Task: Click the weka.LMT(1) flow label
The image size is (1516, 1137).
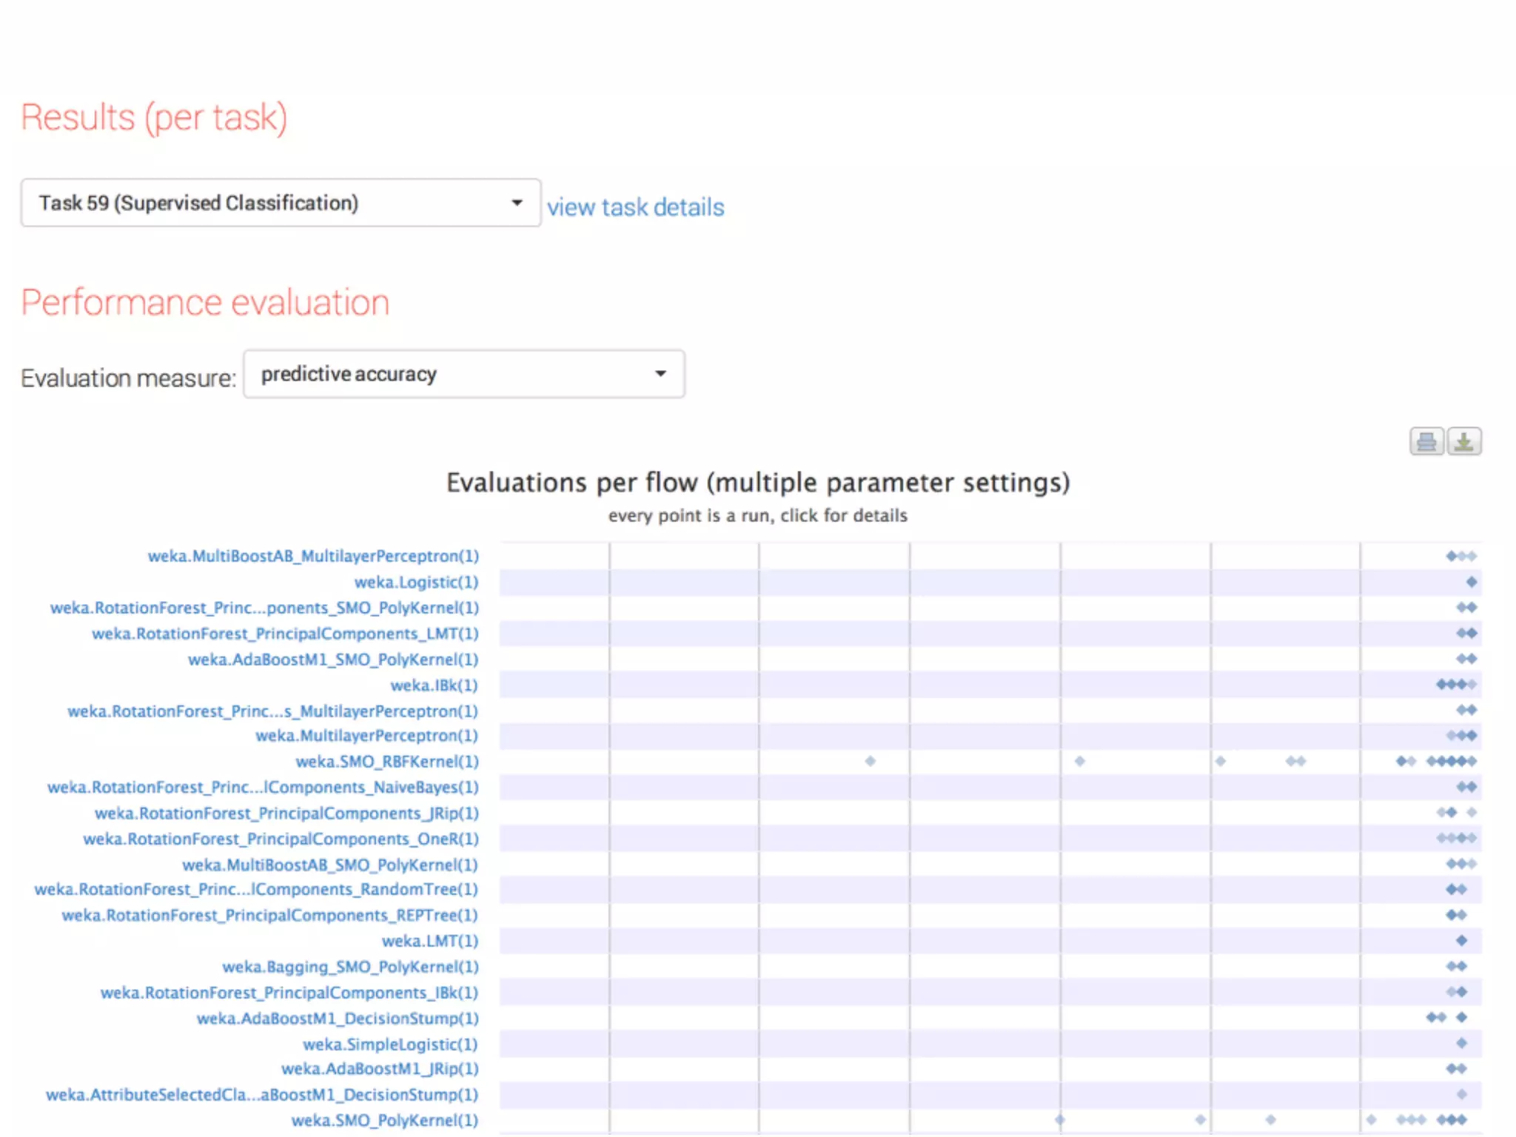Action: click(x=429, y=941)
